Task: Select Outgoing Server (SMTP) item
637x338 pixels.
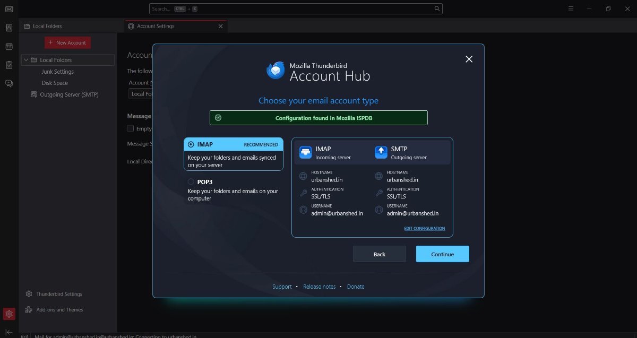Action: (69, 94)
